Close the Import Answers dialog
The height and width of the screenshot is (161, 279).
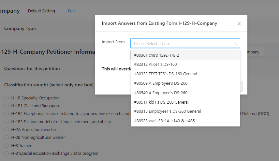tap(239, 24)
